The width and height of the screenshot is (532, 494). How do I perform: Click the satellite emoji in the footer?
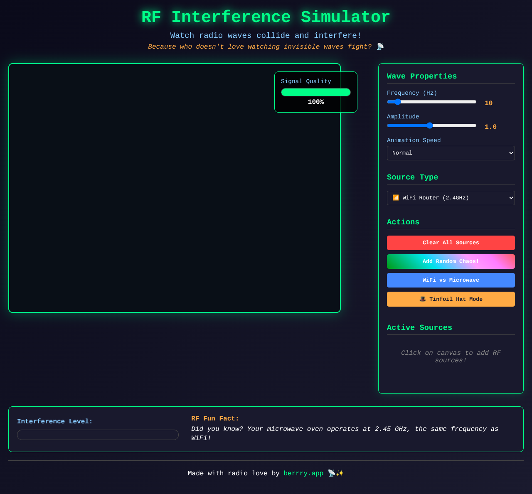330,473
